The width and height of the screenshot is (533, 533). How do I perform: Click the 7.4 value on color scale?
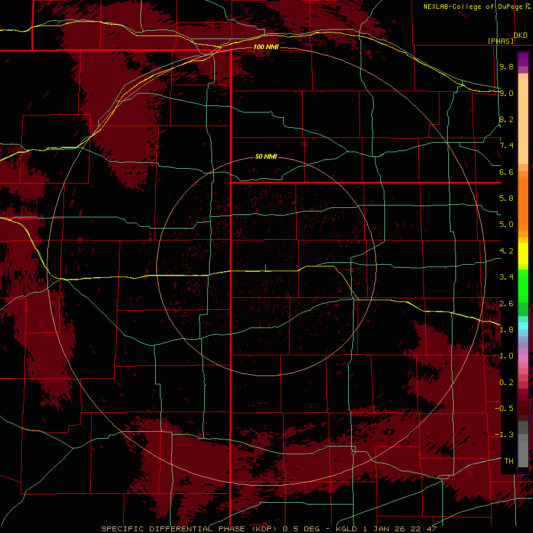point(506,146)
